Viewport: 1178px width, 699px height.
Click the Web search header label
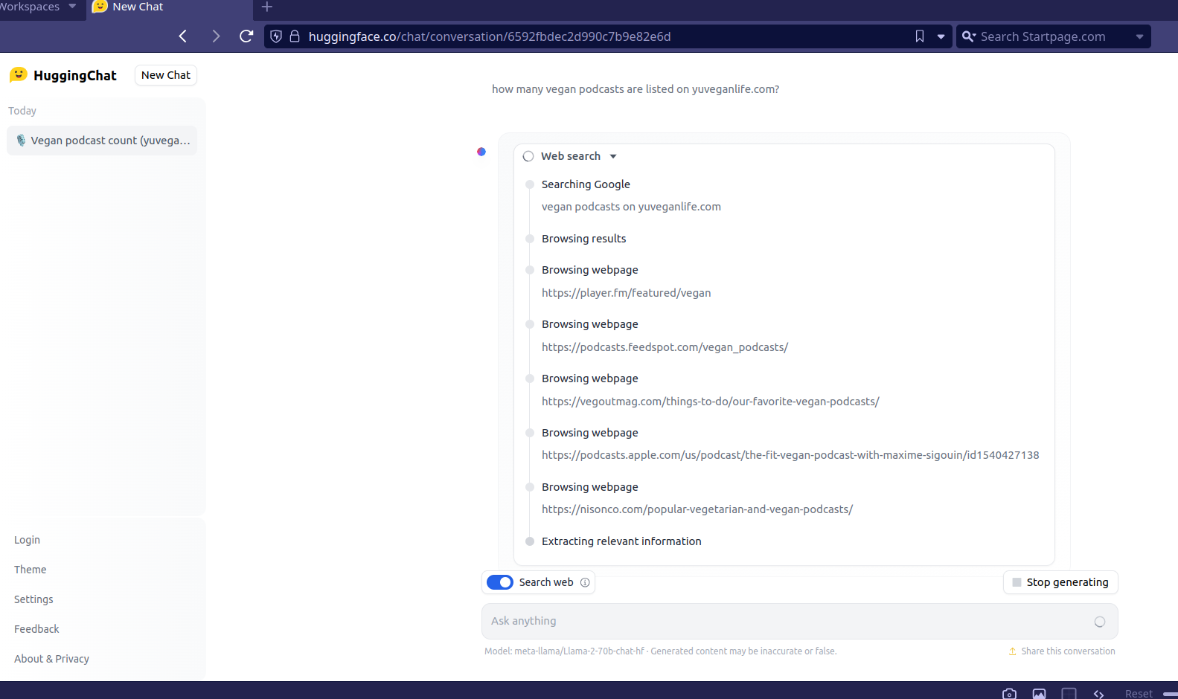tap(570, 156)
